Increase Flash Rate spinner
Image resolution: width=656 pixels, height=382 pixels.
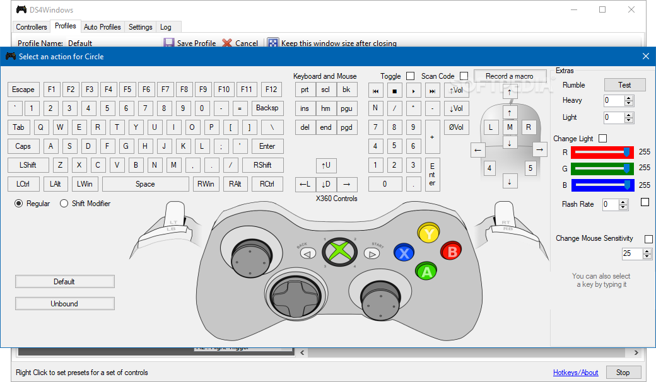pyautogui.click(x=623, y=202)
